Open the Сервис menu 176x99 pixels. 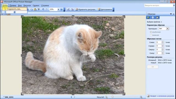point(36,5)
